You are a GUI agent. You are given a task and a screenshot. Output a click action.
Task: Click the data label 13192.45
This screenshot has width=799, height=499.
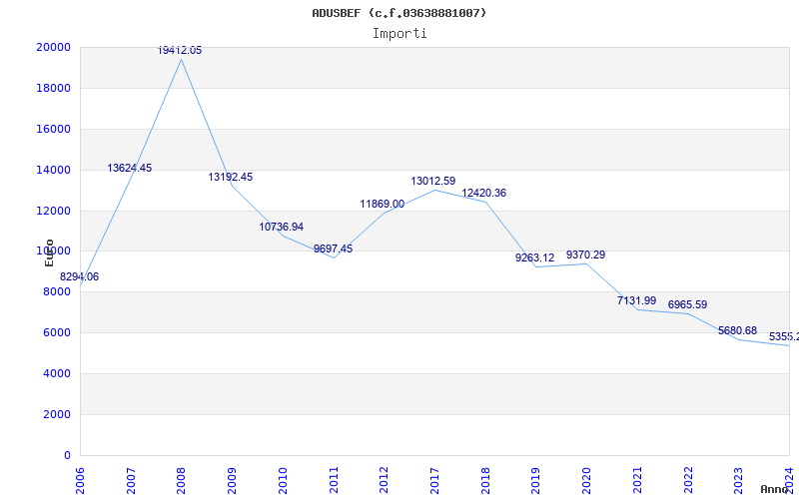coord(231,178)
